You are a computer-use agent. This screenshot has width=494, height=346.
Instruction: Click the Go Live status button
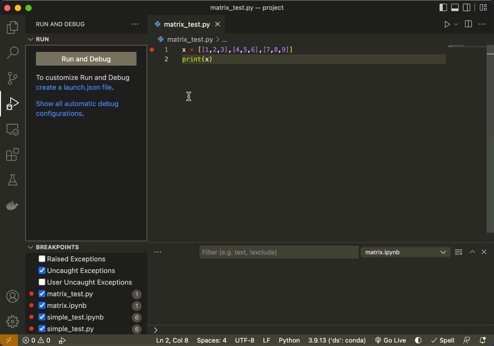pyautogui.click(x=390, y=340)
